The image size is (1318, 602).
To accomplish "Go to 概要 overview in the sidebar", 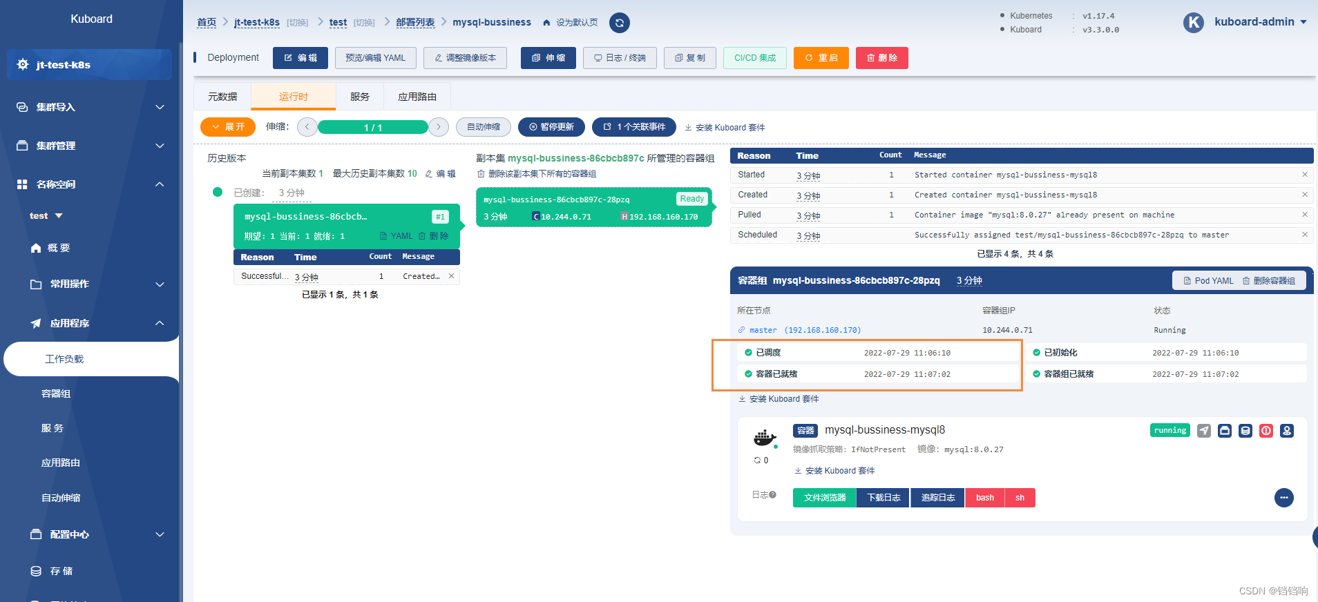I will (x=50, y=248).
